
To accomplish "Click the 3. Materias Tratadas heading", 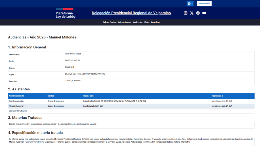I will point(25,118).
